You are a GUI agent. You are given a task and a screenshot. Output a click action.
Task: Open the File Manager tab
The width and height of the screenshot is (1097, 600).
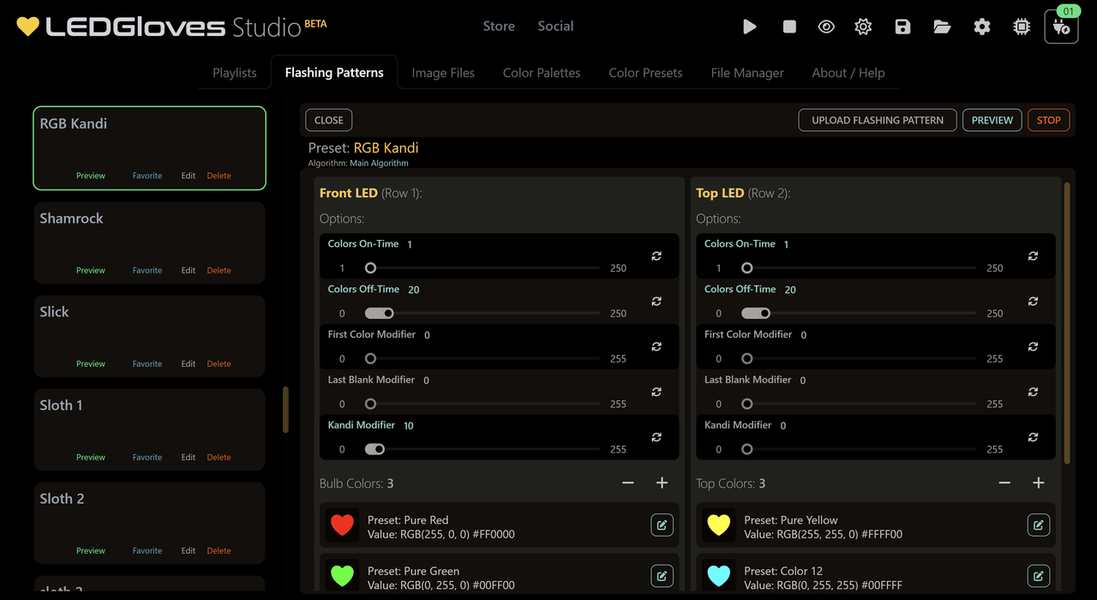[x=747, y=73]
